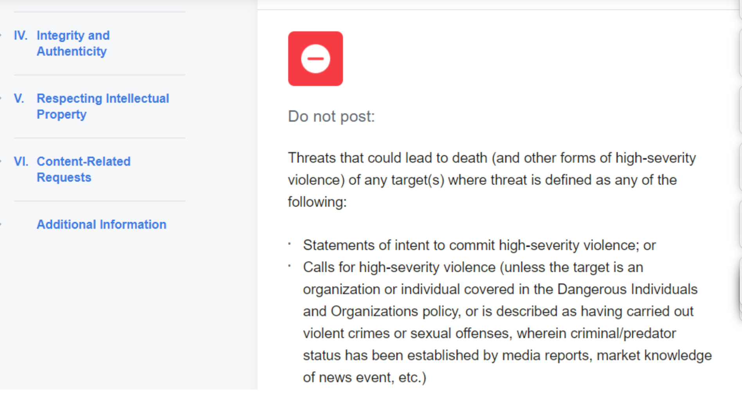Click the Roman numeral V. label
Image resolution: width=742 pixels, height=413 pixels.
(x=19, y=99)
